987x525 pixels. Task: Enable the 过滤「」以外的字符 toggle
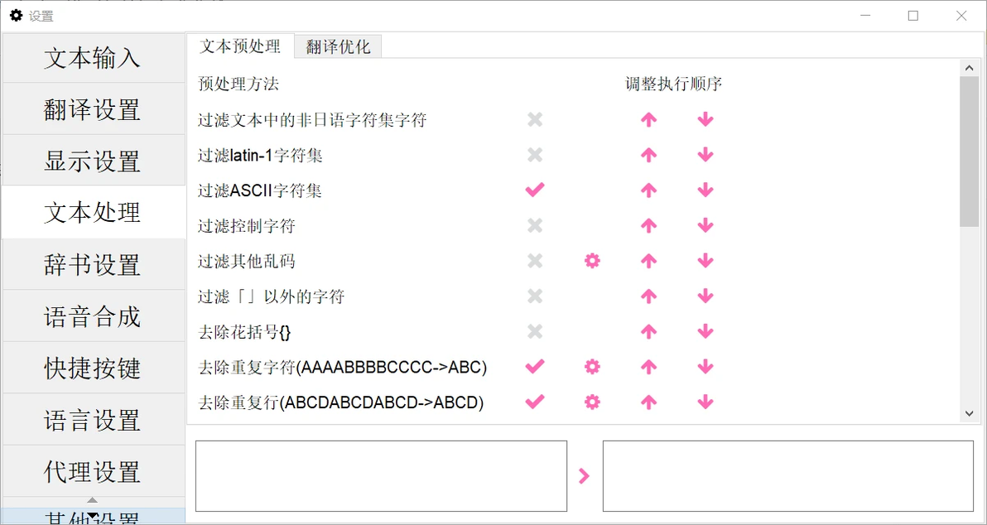pyautogui.click(x=535, y=296)
